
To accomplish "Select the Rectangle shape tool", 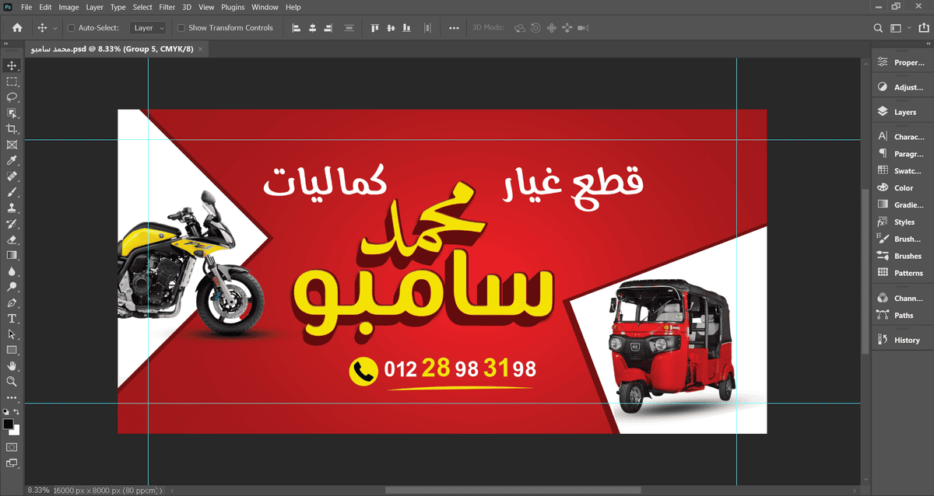I will click(x=12, y=350).
